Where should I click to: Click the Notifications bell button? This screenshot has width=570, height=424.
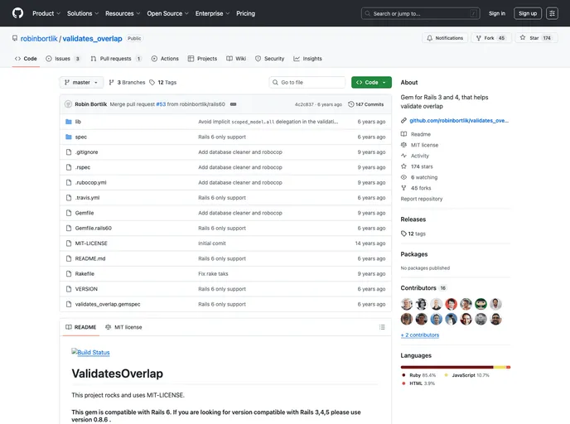(x=445, y=38)
